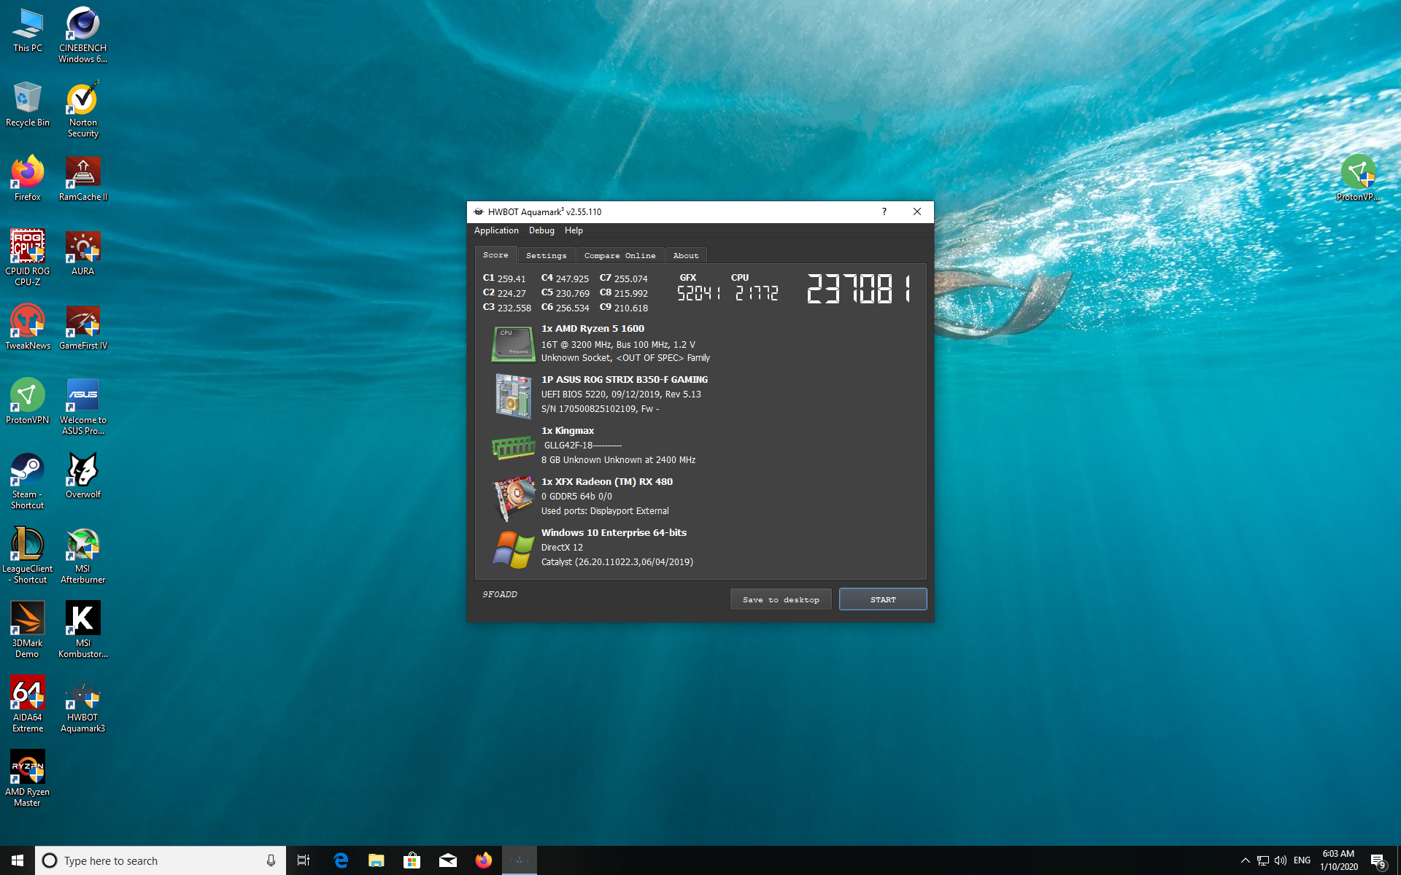Open This PC desktop icon
The image size is (1401, 875).
tap(28, 31)
